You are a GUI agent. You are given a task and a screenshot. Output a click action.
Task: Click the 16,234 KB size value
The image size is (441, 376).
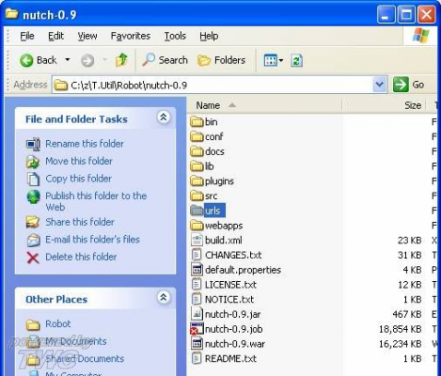tap(401, 344)
